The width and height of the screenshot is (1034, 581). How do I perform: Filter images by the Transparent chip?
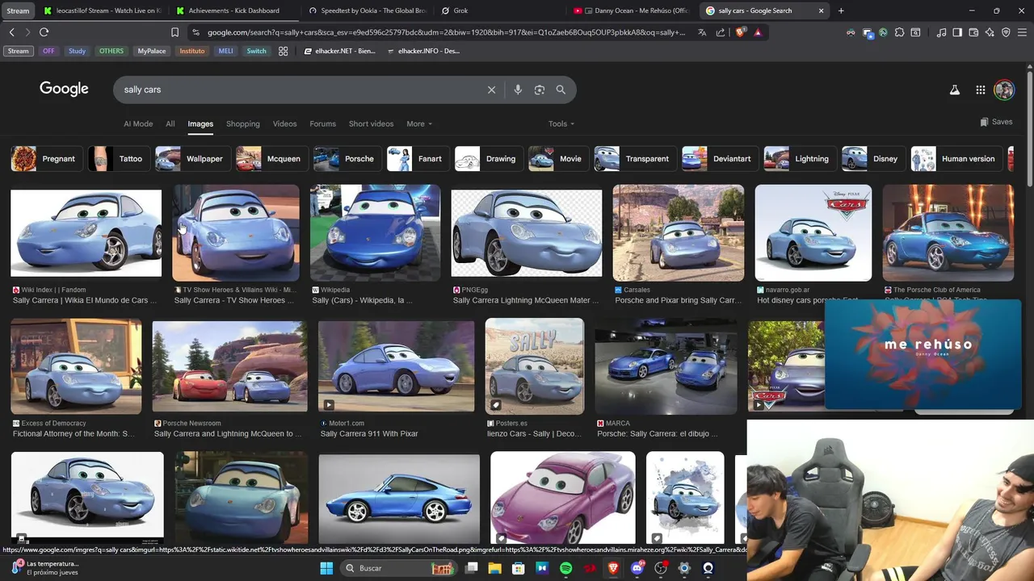(x=635, y=159)
